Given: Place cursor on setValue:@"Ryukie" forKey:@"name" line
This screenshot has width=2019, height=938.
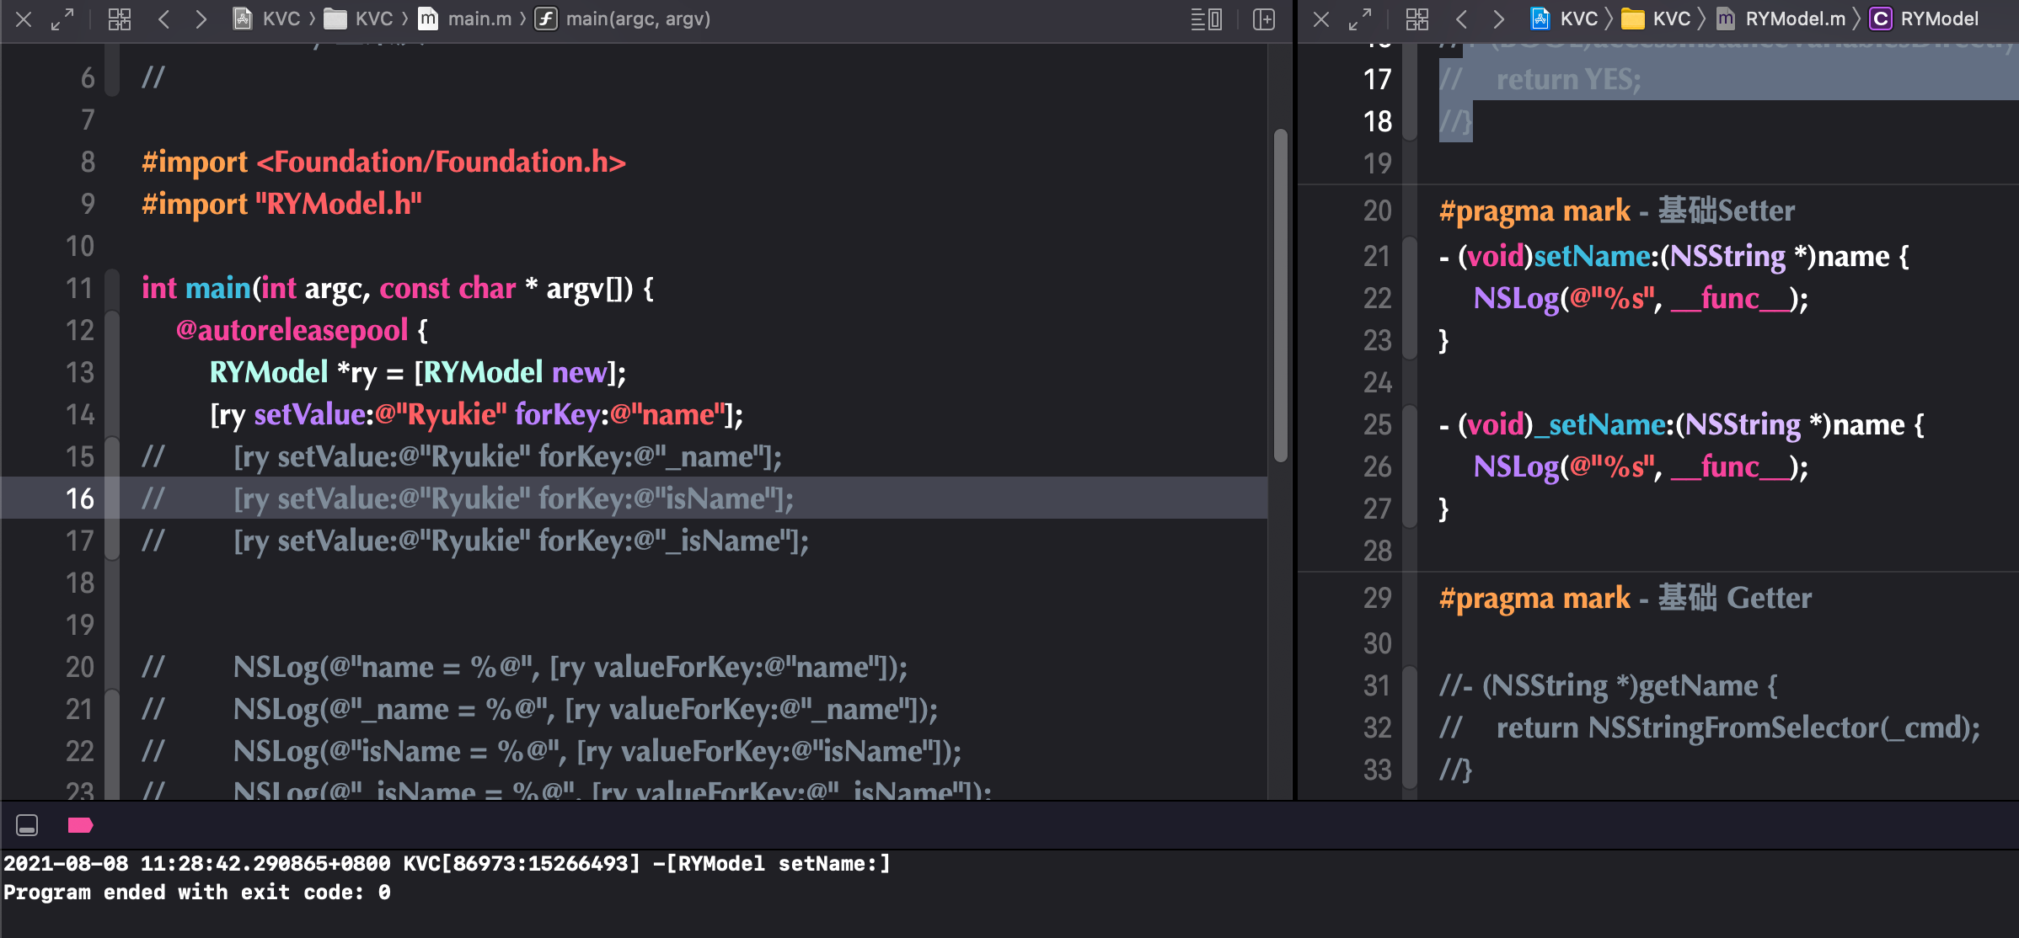Looking at the screenshot, I should tap(477, 414).
